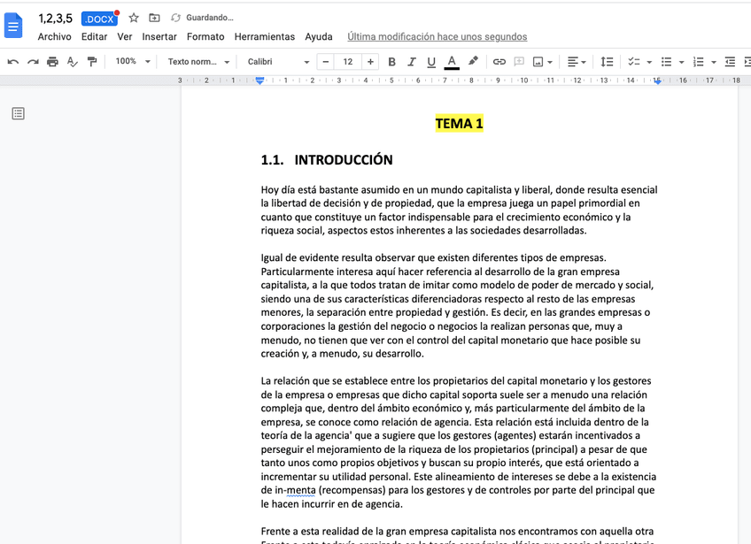Viewport: 751px width, 544px height.
Task: Open the Herramientas menu
Action: 264,37
